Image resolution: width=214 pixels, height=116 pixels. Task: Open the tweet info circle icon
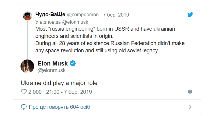click(x=190, y=92)
